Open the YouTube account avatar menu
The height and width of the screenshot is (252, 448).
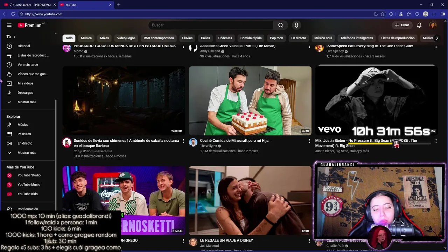click(433, 25)
